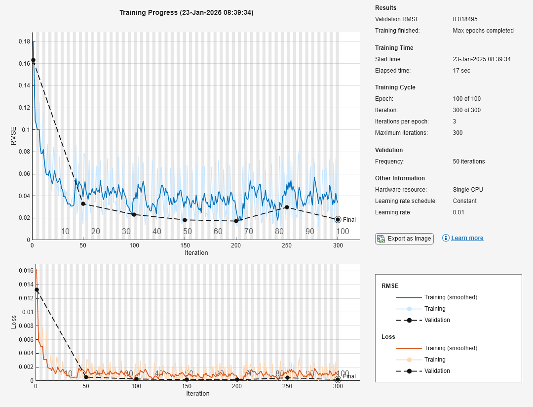
Task: Select RMSE validation point at iteration 100
Action: [x=134, y=214]
